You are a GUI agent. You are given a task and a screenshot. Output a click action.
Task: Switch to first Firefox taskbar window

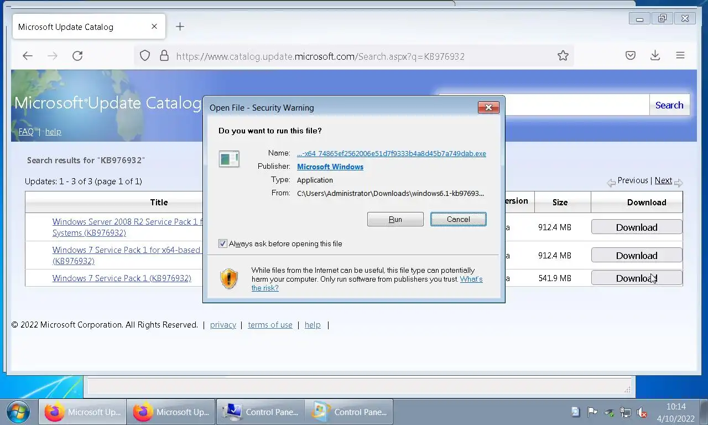click(83, 412)
